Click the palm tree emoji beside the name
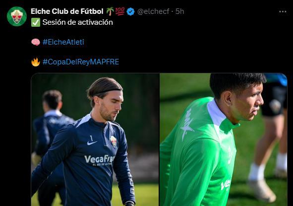The width and height of the screenshot is (293, 206). (x=110, y=11)
